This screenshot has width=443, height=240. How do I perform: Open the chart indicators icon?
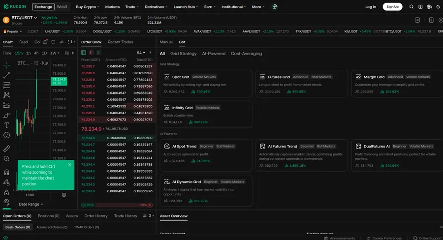tap(66, 53)
